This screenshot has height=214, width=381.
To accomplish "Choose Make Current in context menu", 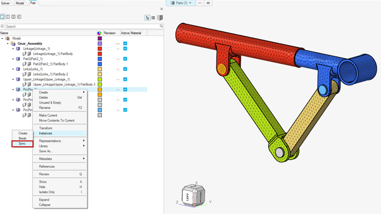I will 60,115.
